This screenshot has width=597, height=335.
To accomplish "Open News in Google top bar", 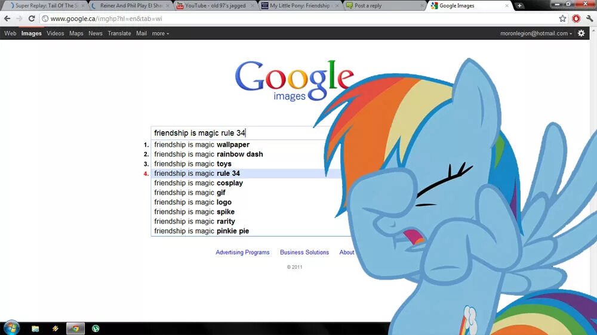I will tap(95, 33).
